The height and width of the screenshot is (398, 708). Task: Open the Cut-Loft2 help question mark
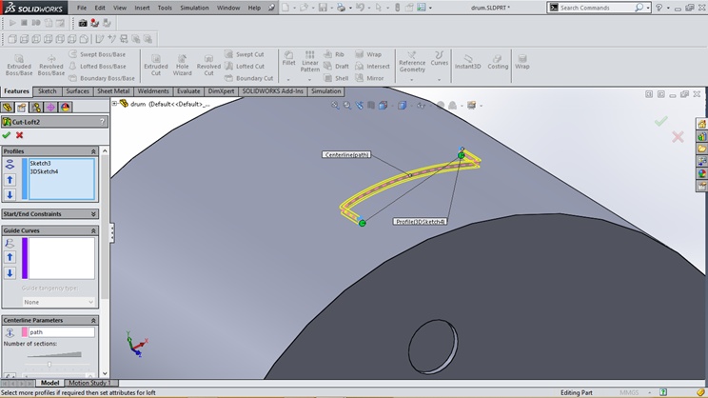coord(103,121)
